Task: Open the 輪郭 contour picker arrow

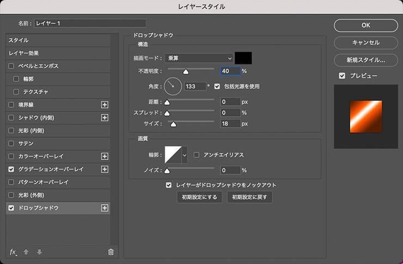Action: coord(184,155)
